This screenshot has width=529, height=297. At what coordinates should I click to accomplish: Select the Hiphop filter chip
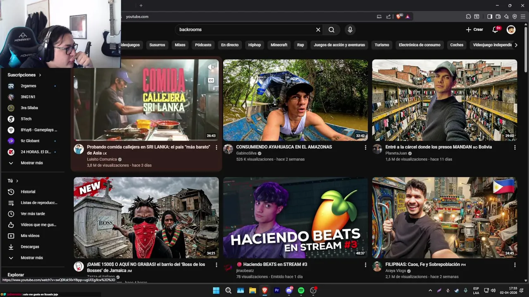click(255, 45)
